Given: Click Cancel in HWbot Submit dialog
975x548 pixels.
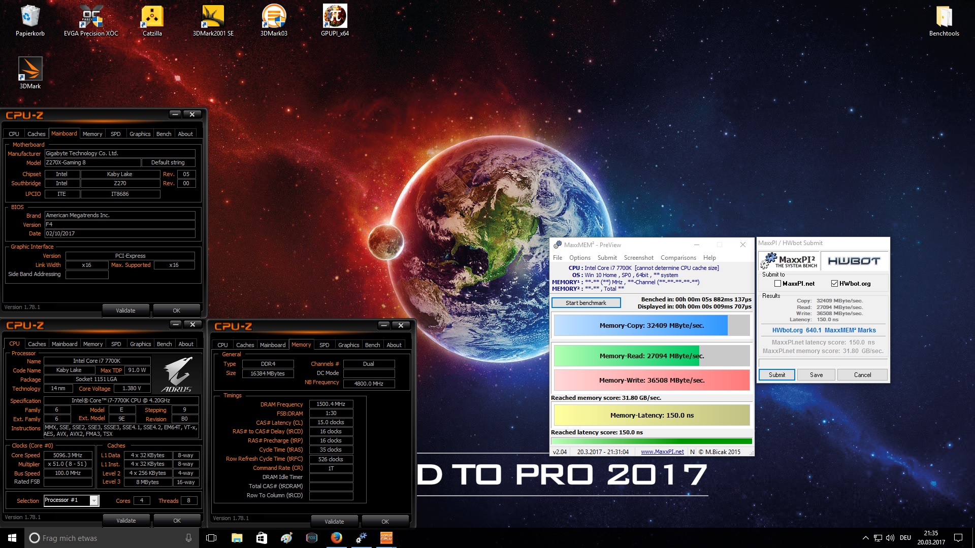Looking at the screenshot, I should [862, 375].
